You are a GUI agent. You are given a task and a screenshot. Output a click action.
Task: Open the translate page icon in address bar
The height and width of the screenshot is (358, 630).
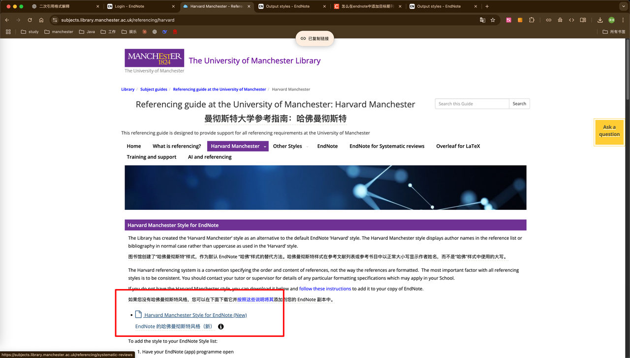[482, 20]
